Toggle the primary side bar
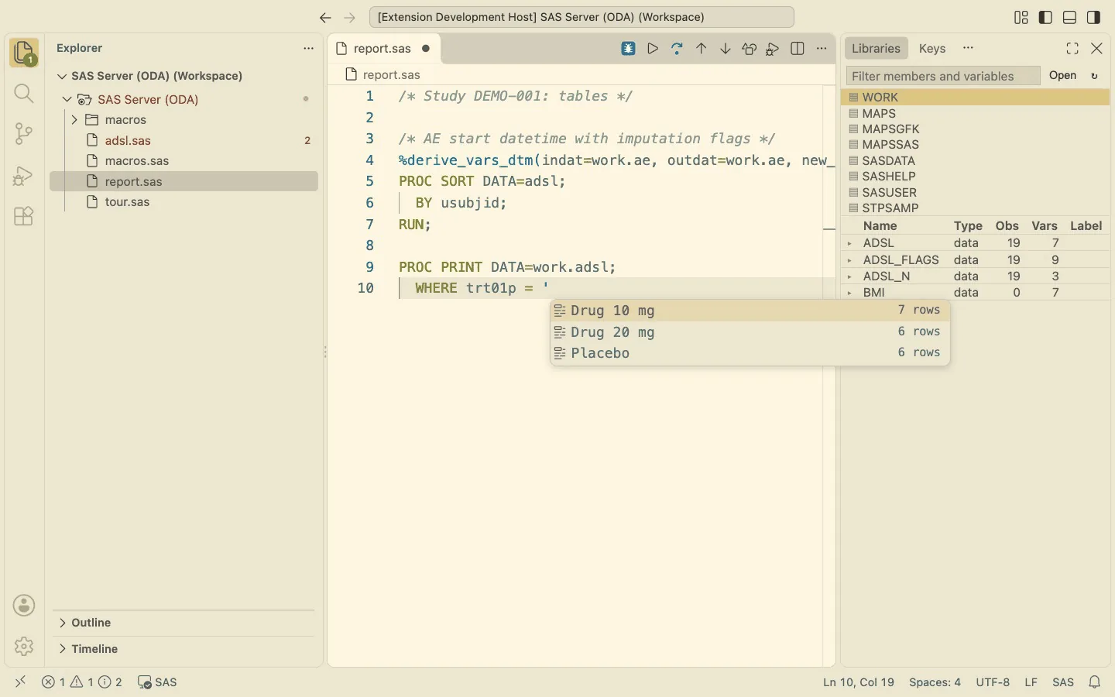The width and height of the screenshot is (1115, 697). pyautogui.click(x=1045, y=17)
